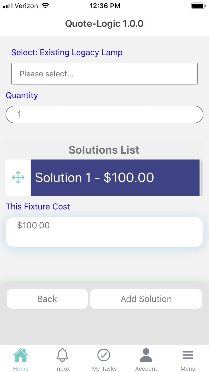Open My Tasks checkmark icon

coord(104,356)
